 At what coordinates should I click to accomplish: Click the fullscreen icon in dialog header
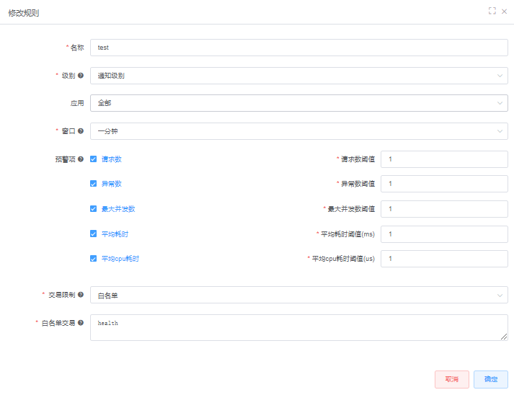[492, 11]
